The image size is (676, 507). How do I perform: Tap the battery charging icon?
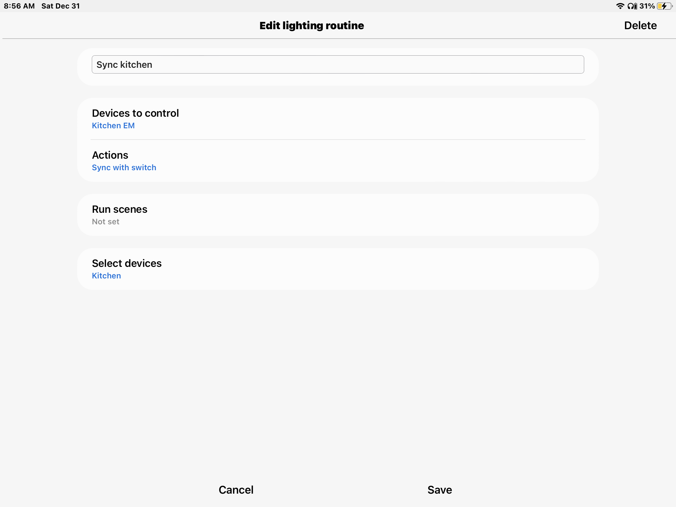click(x=664, y=6)
